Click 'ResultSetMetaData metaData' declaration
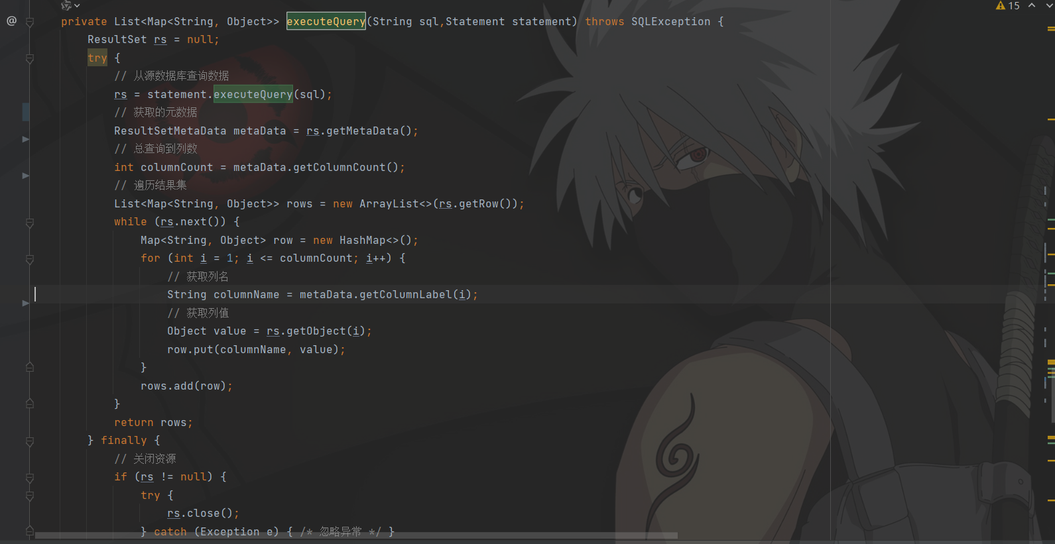 pos(200,131)
